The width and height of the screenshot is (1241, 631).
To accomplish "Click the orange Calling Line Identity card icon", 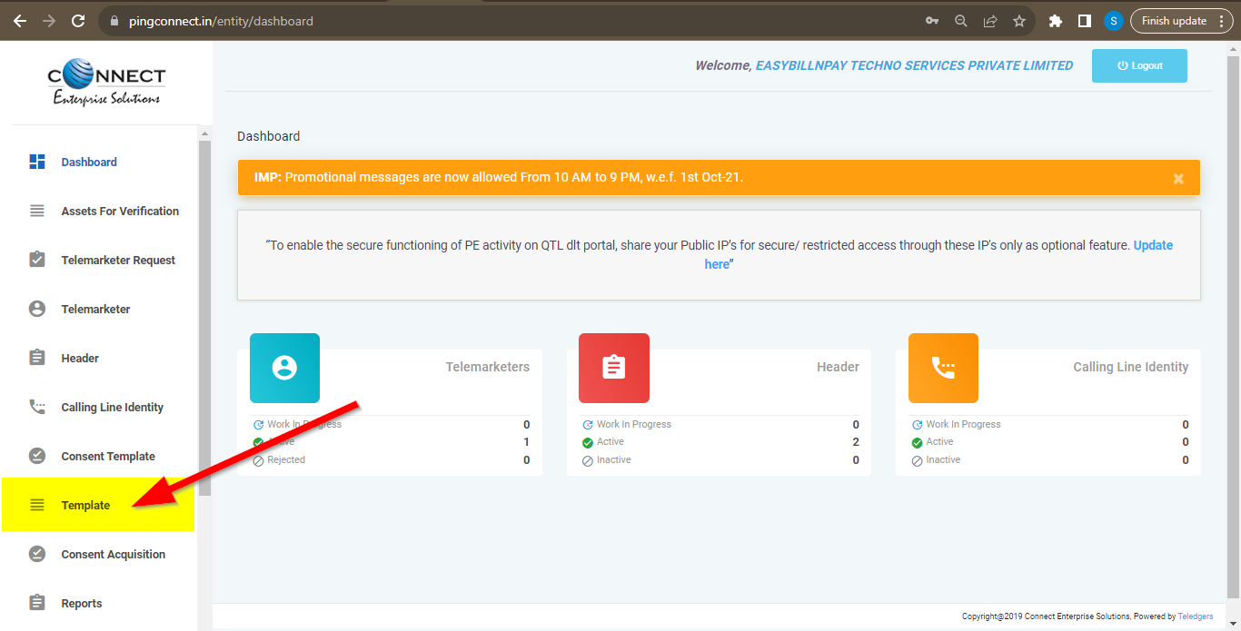I will 943,368.
